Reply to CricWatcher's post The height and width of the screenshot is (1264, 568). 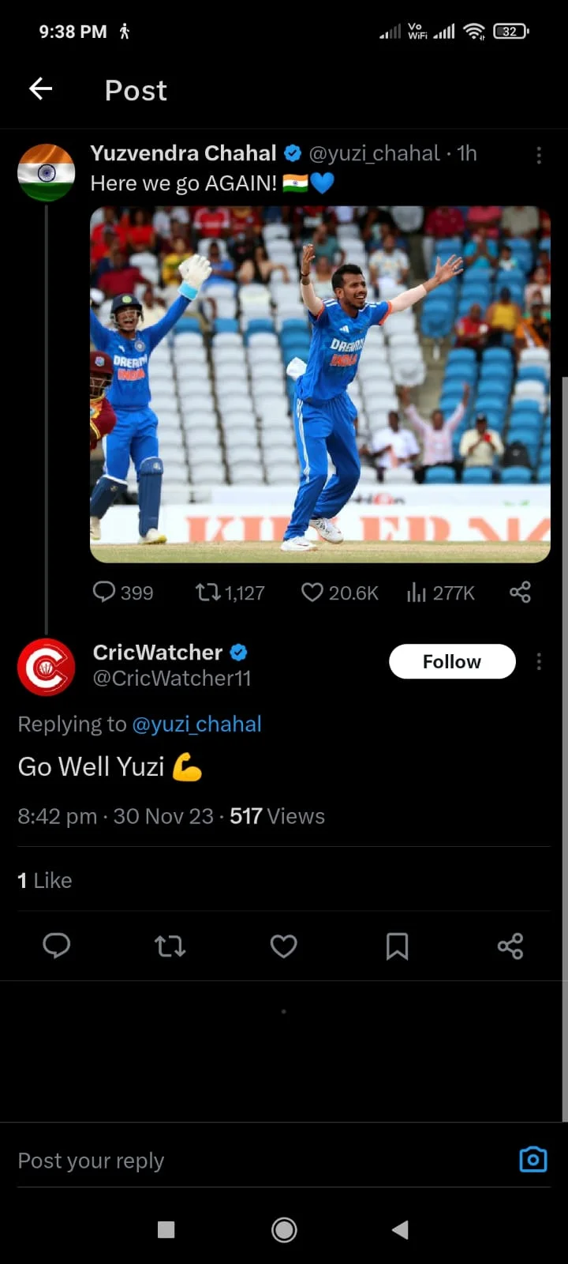pyautogui.click(x=57, y=946)
